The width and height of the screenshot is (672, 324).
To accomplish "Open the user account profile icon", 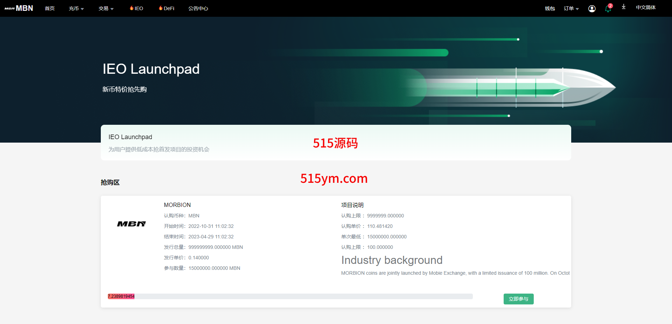I will (592, 9).
